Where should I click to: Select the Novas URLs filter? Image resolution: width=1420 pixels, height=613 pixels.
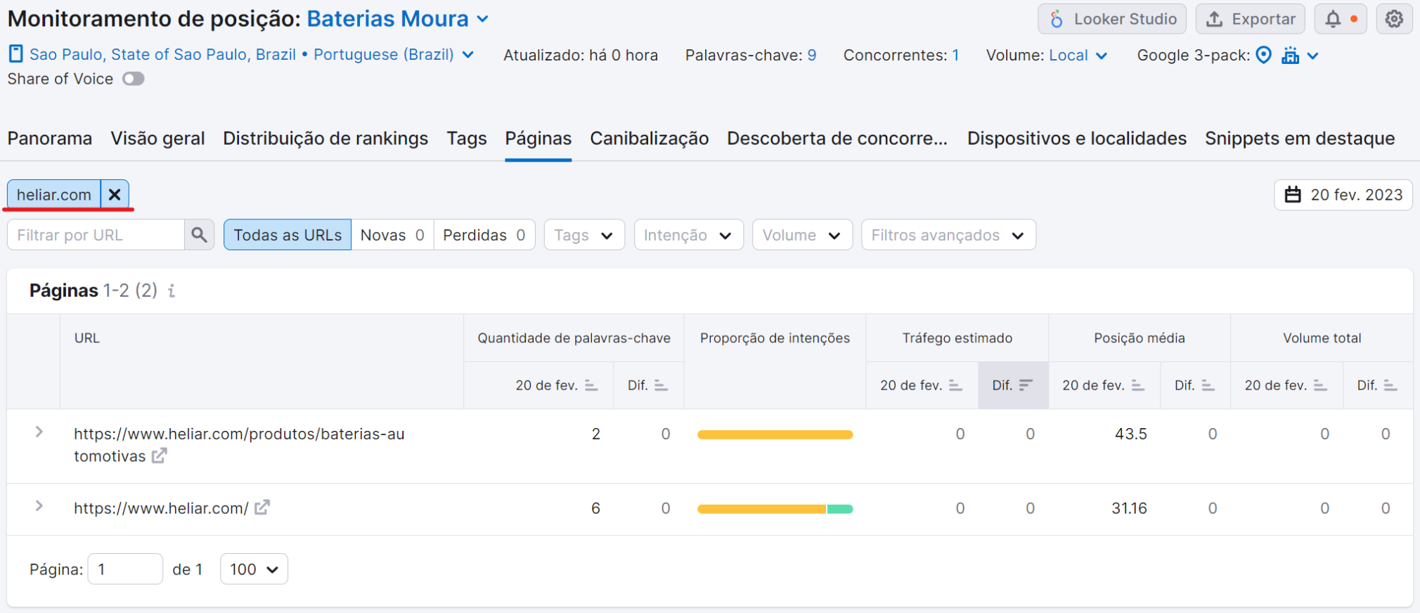coord(392,235)
